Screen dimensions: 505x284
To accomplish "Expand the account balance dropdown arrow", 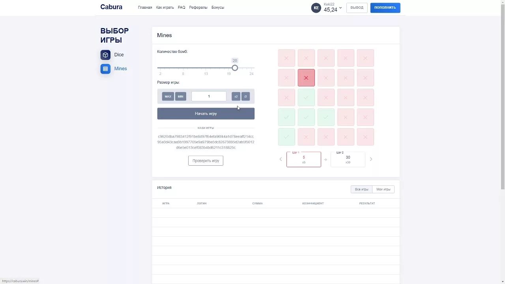I will pyautogui.click(x=340, y=7).
